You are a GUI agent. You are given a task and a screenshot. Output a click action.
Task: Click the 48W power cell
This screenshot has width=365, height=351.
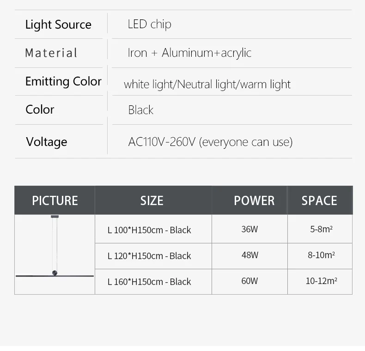(249, 255)
